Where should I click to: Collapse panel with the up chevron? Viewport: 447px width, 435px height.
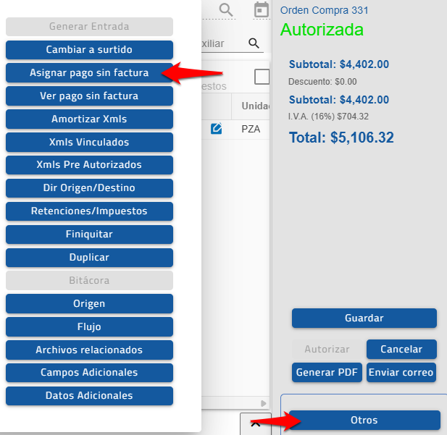point(255,425)
